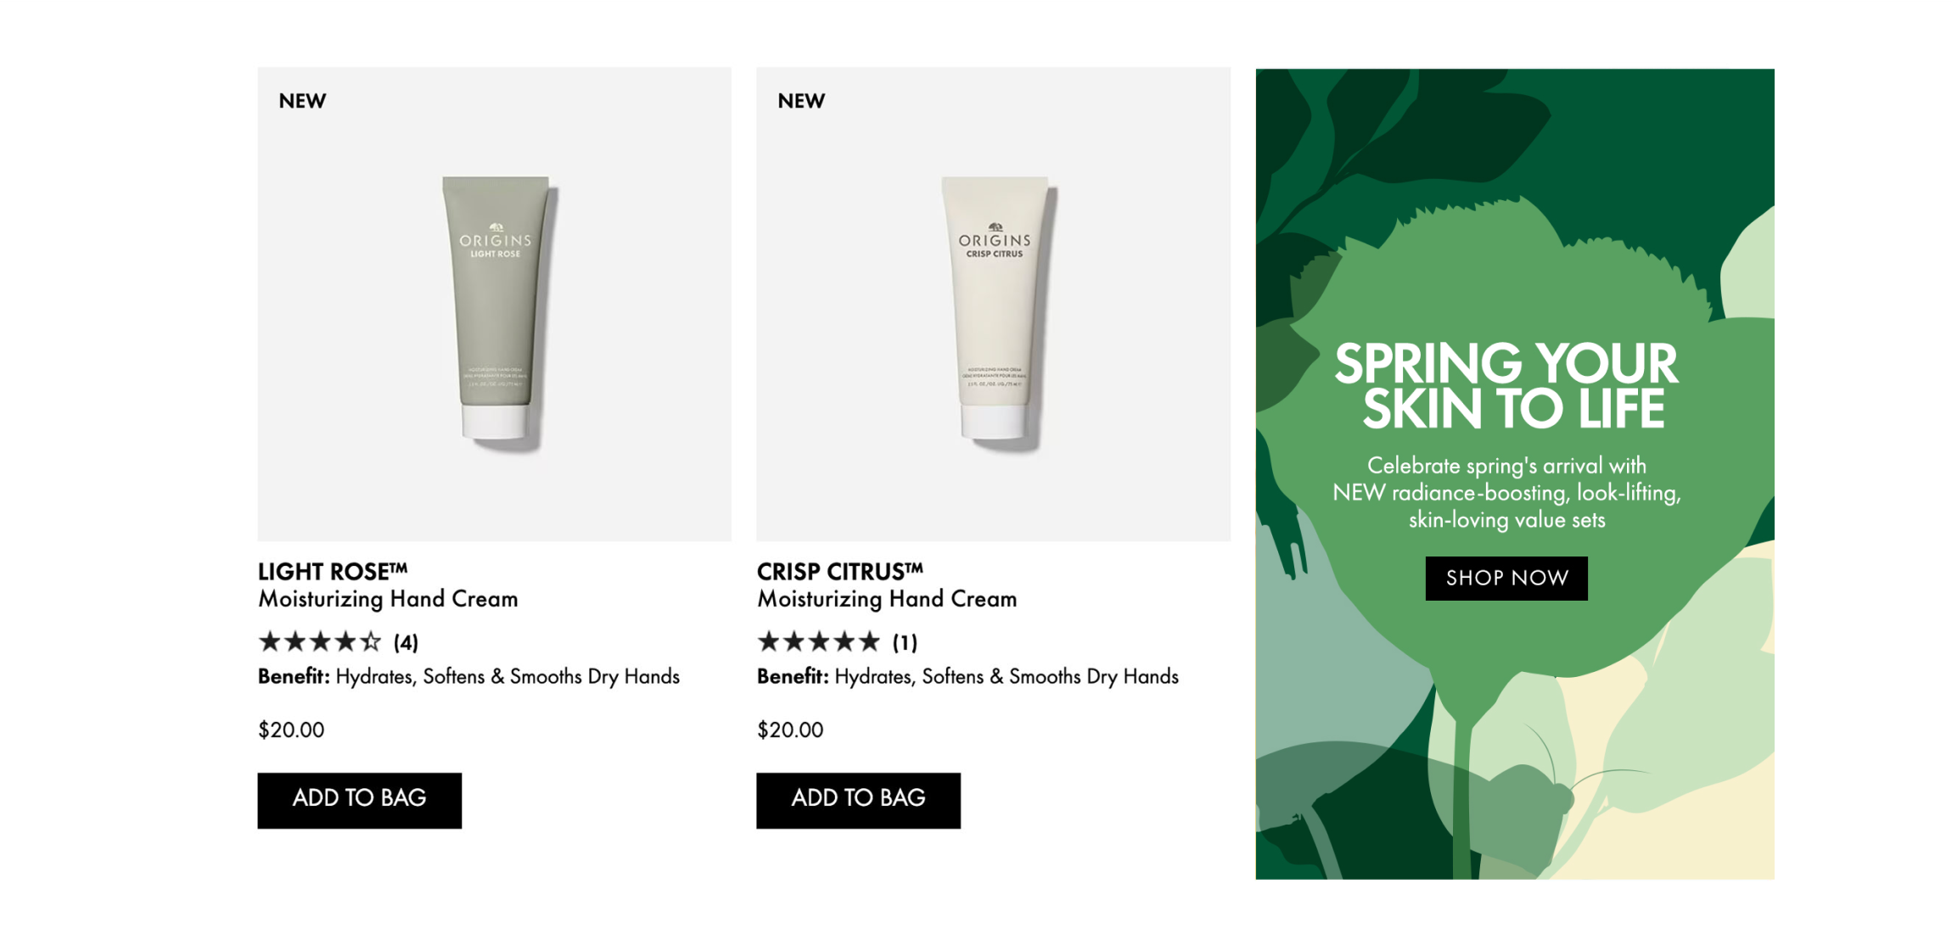Open the Light Rose product title link
Screen dimensions: 1952x951
pyautogui.click(x=333, y=571)
